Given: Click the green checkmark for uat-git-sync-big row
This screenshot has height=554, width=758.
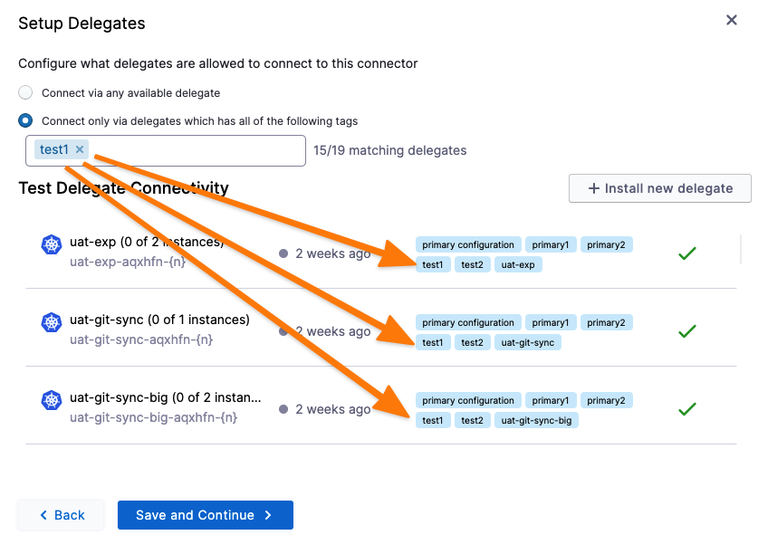Looking at the screenshot, I should (687, 410).
